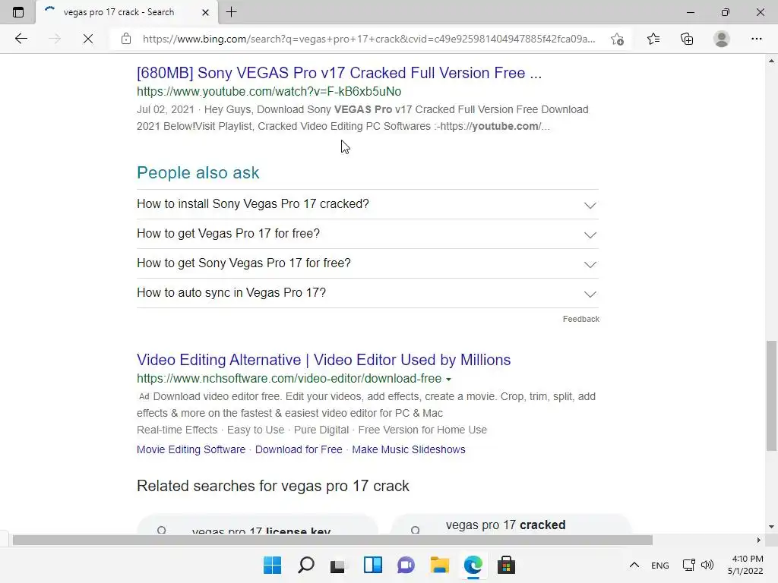The image size is (778, 583).
Task: Go back to the previous page
Action: [21, 39]
